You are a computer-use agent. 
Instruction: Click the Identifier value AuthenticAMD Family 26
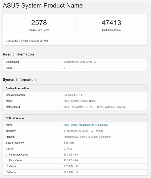pos(88,137)
